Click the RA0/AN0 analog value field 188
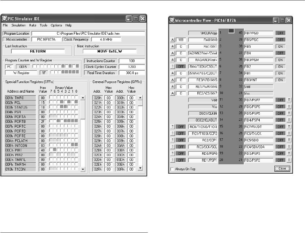The width and height of the screenshot is (305, 233). (181, 40)
